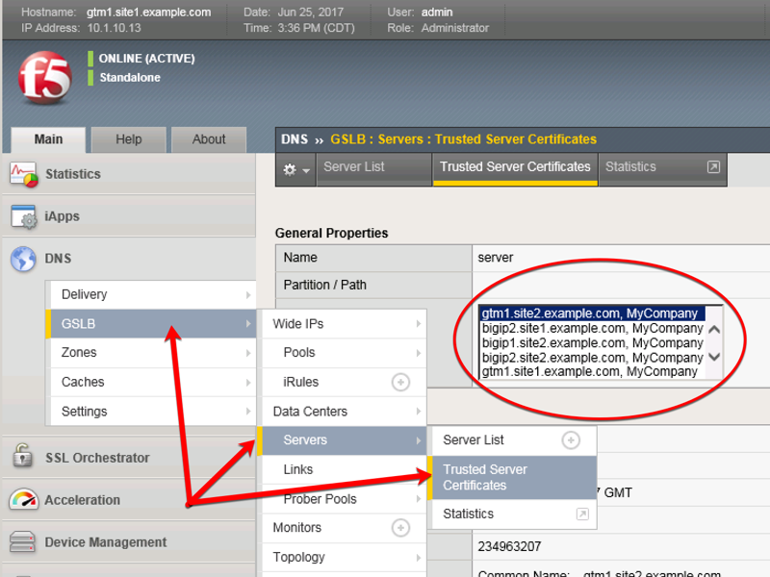
Task: Click the F5 logo
Action: 45,78
